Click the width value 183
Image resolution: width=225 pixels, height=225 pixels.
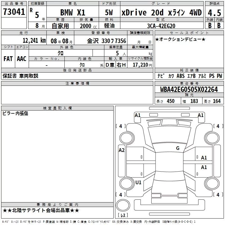(194, 101)
